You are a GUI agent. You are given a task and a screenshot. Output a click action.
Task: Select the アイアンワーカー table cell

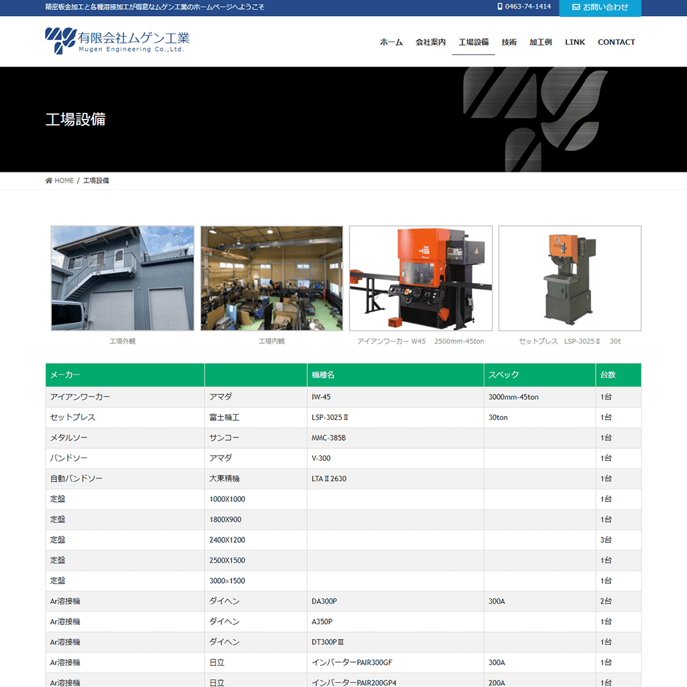(125, 397)
